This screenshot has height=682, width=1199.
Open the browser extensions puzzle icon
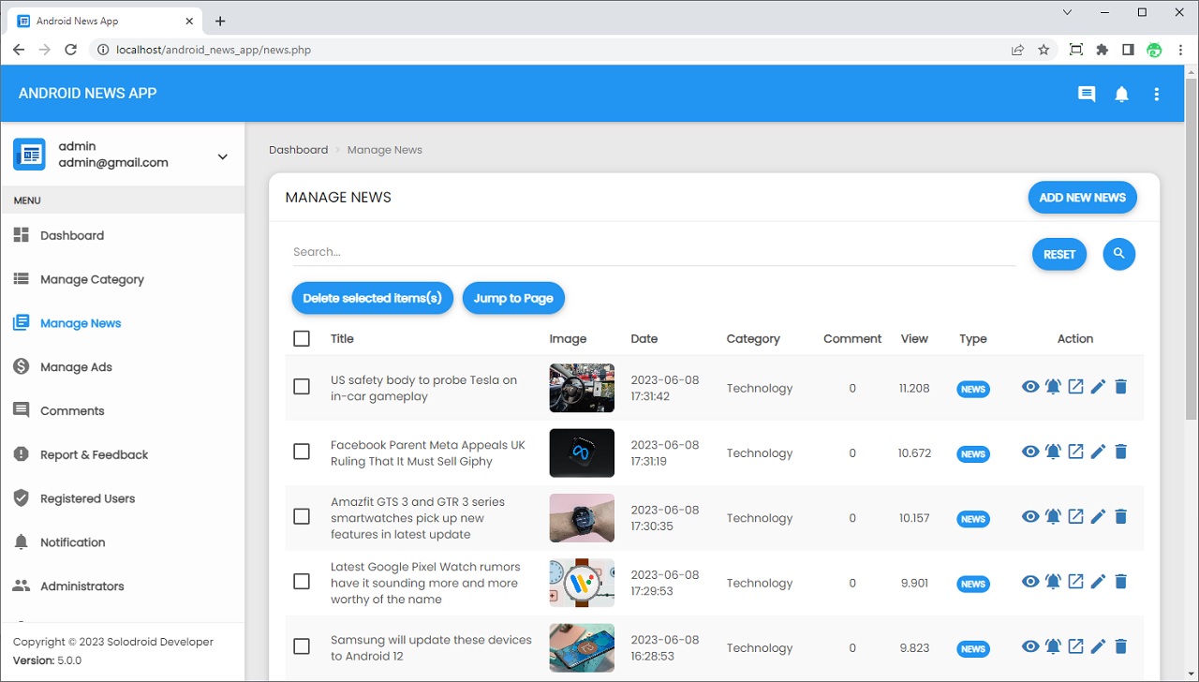[x=1102, y=50]
